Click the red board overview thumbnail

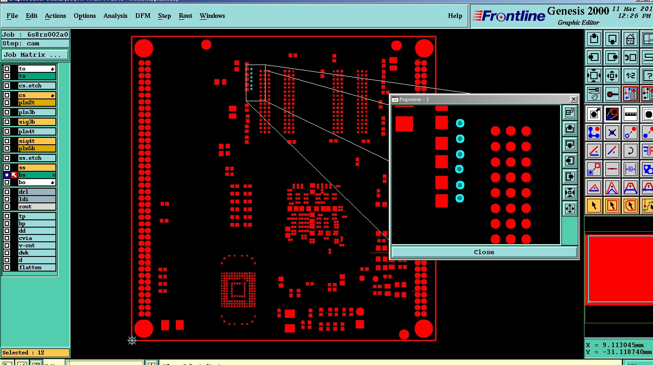click(620, 269)
